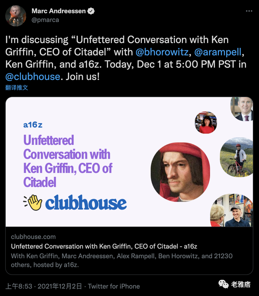Viewport: 259px width, 296px height.
Task: Click the 上午8:53 tweet timestamp
Action: [x=19, y=286]
